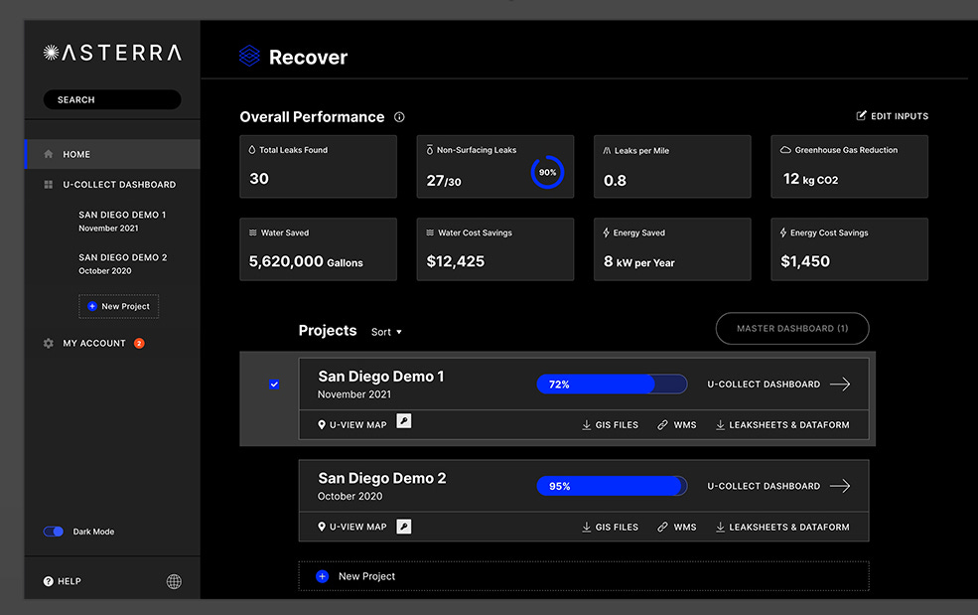The image size is (978, 615).
Task: Click the Master Dashboard (1) button
Action: 791,329
